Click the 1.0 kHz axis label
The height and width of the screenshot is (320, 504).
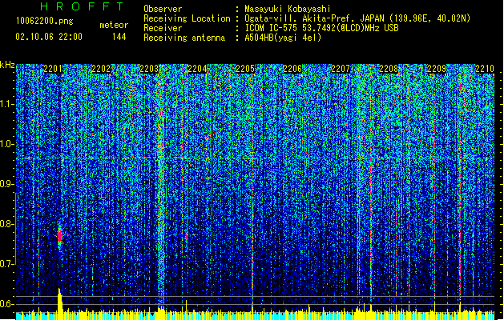pos(7,144)
